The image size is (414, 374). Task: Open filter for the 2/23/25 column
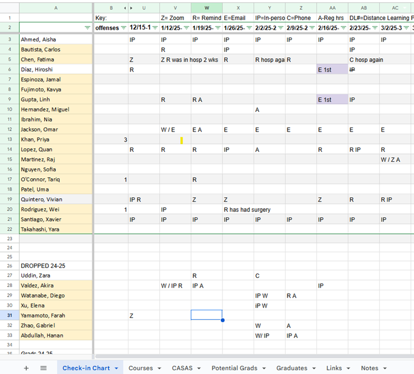(375, 28)
